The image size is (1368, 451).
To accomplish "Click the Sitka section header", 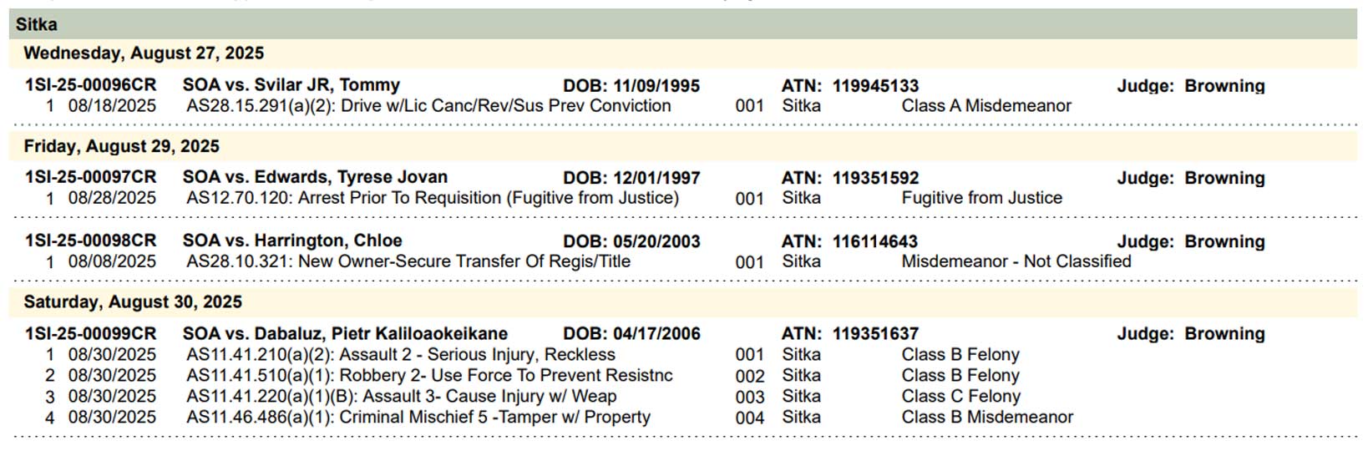I will click(x=37, y=24).
